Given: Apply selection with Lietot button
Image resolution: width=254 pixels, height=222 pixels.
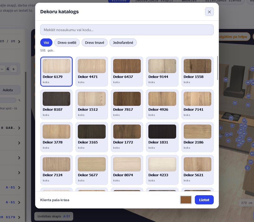Looking at the screenshot, I should 204,200.
